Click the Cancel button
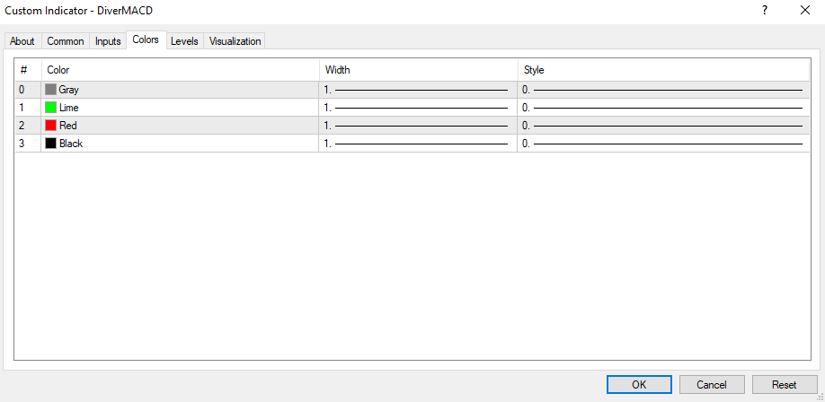 (711, 385)
